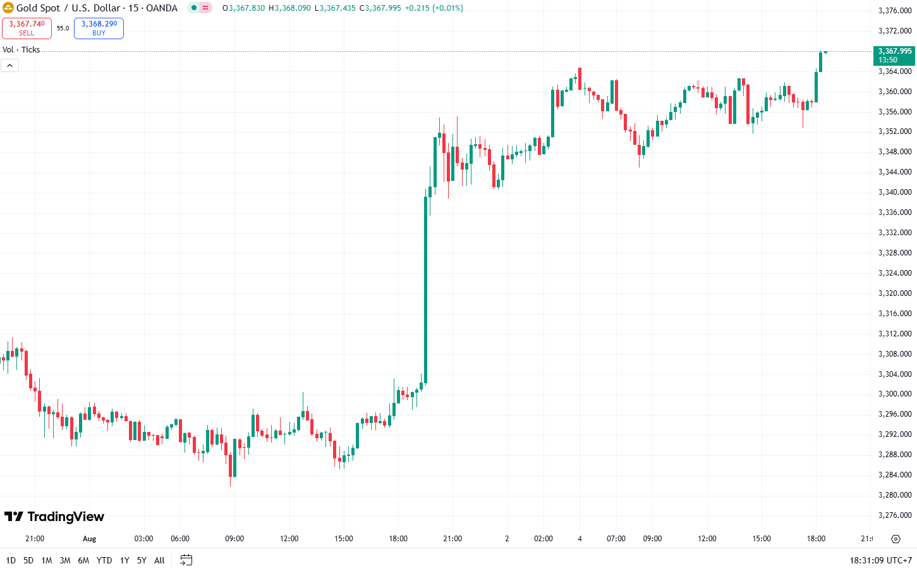The height and width of the screenshot is (571, 917).
Task: Collapse the indicator legend with chevron
Action: click(x=9, y=65)
